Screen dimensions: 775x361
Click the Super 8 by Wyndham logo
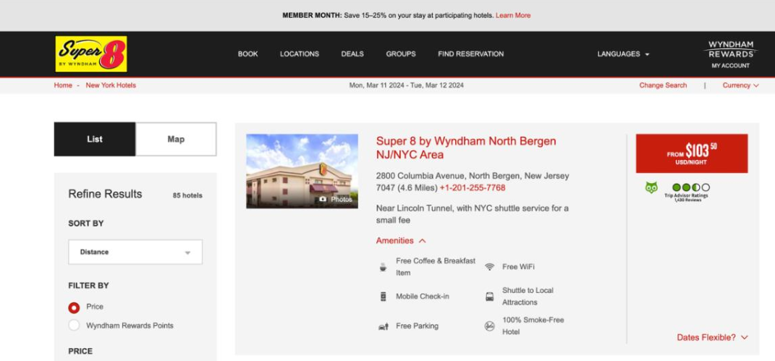[x=91, y=54]
